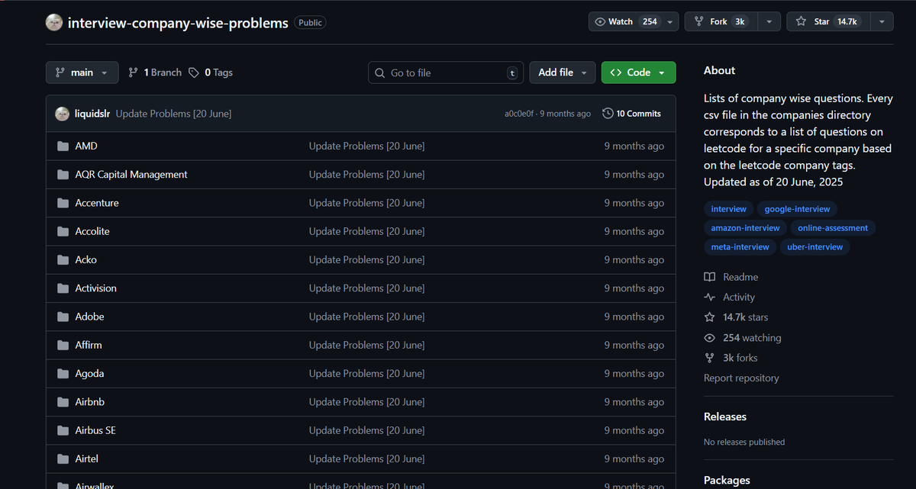Open the Fork options dropdown arrow

click(x=769, y=22)
